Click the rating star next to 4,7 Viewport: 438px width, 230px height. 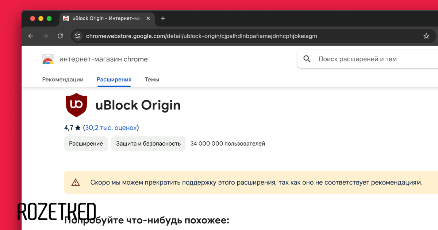tap(78, 128)
